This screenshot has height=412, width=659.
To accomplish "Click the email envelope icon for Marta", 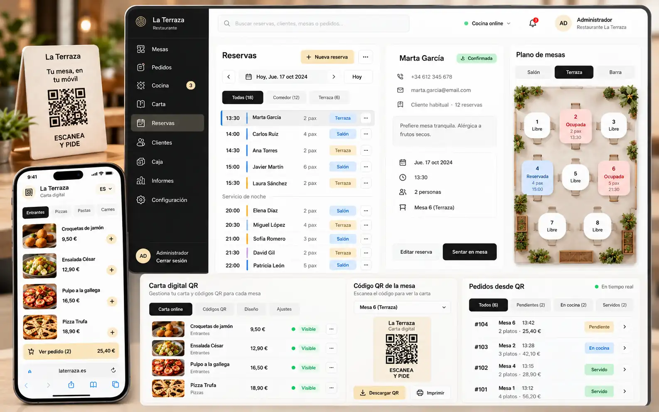I will pyautogui.click(x=400, y=90).
